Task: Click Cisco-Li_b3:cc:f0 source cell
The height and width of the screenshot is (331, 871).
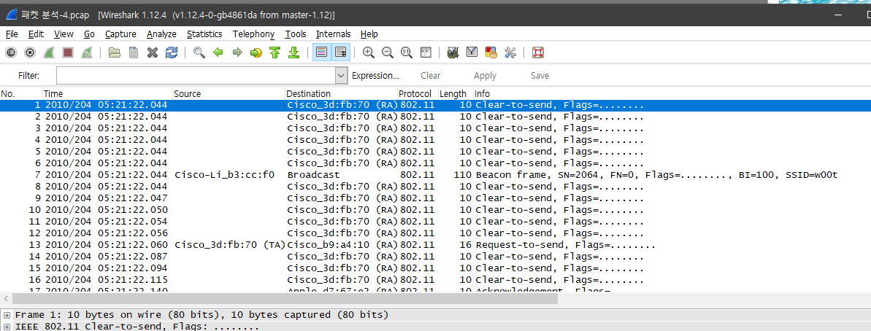Action: [224, 175]
